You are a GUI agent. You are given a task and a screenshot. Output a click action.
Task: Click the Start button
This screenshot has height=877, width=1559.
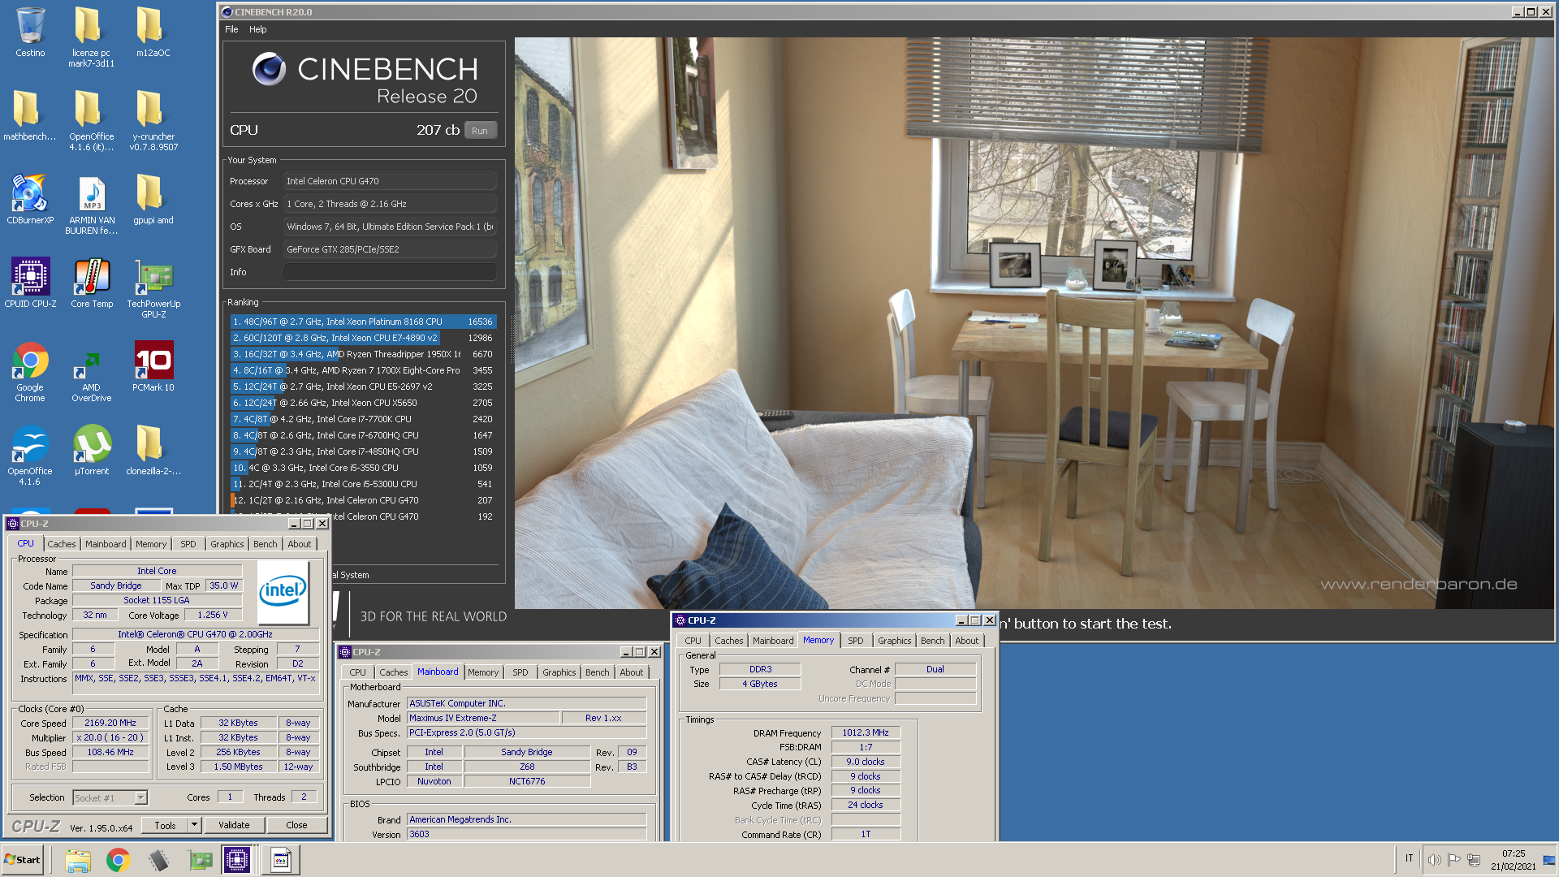click(x=22, y=860)
